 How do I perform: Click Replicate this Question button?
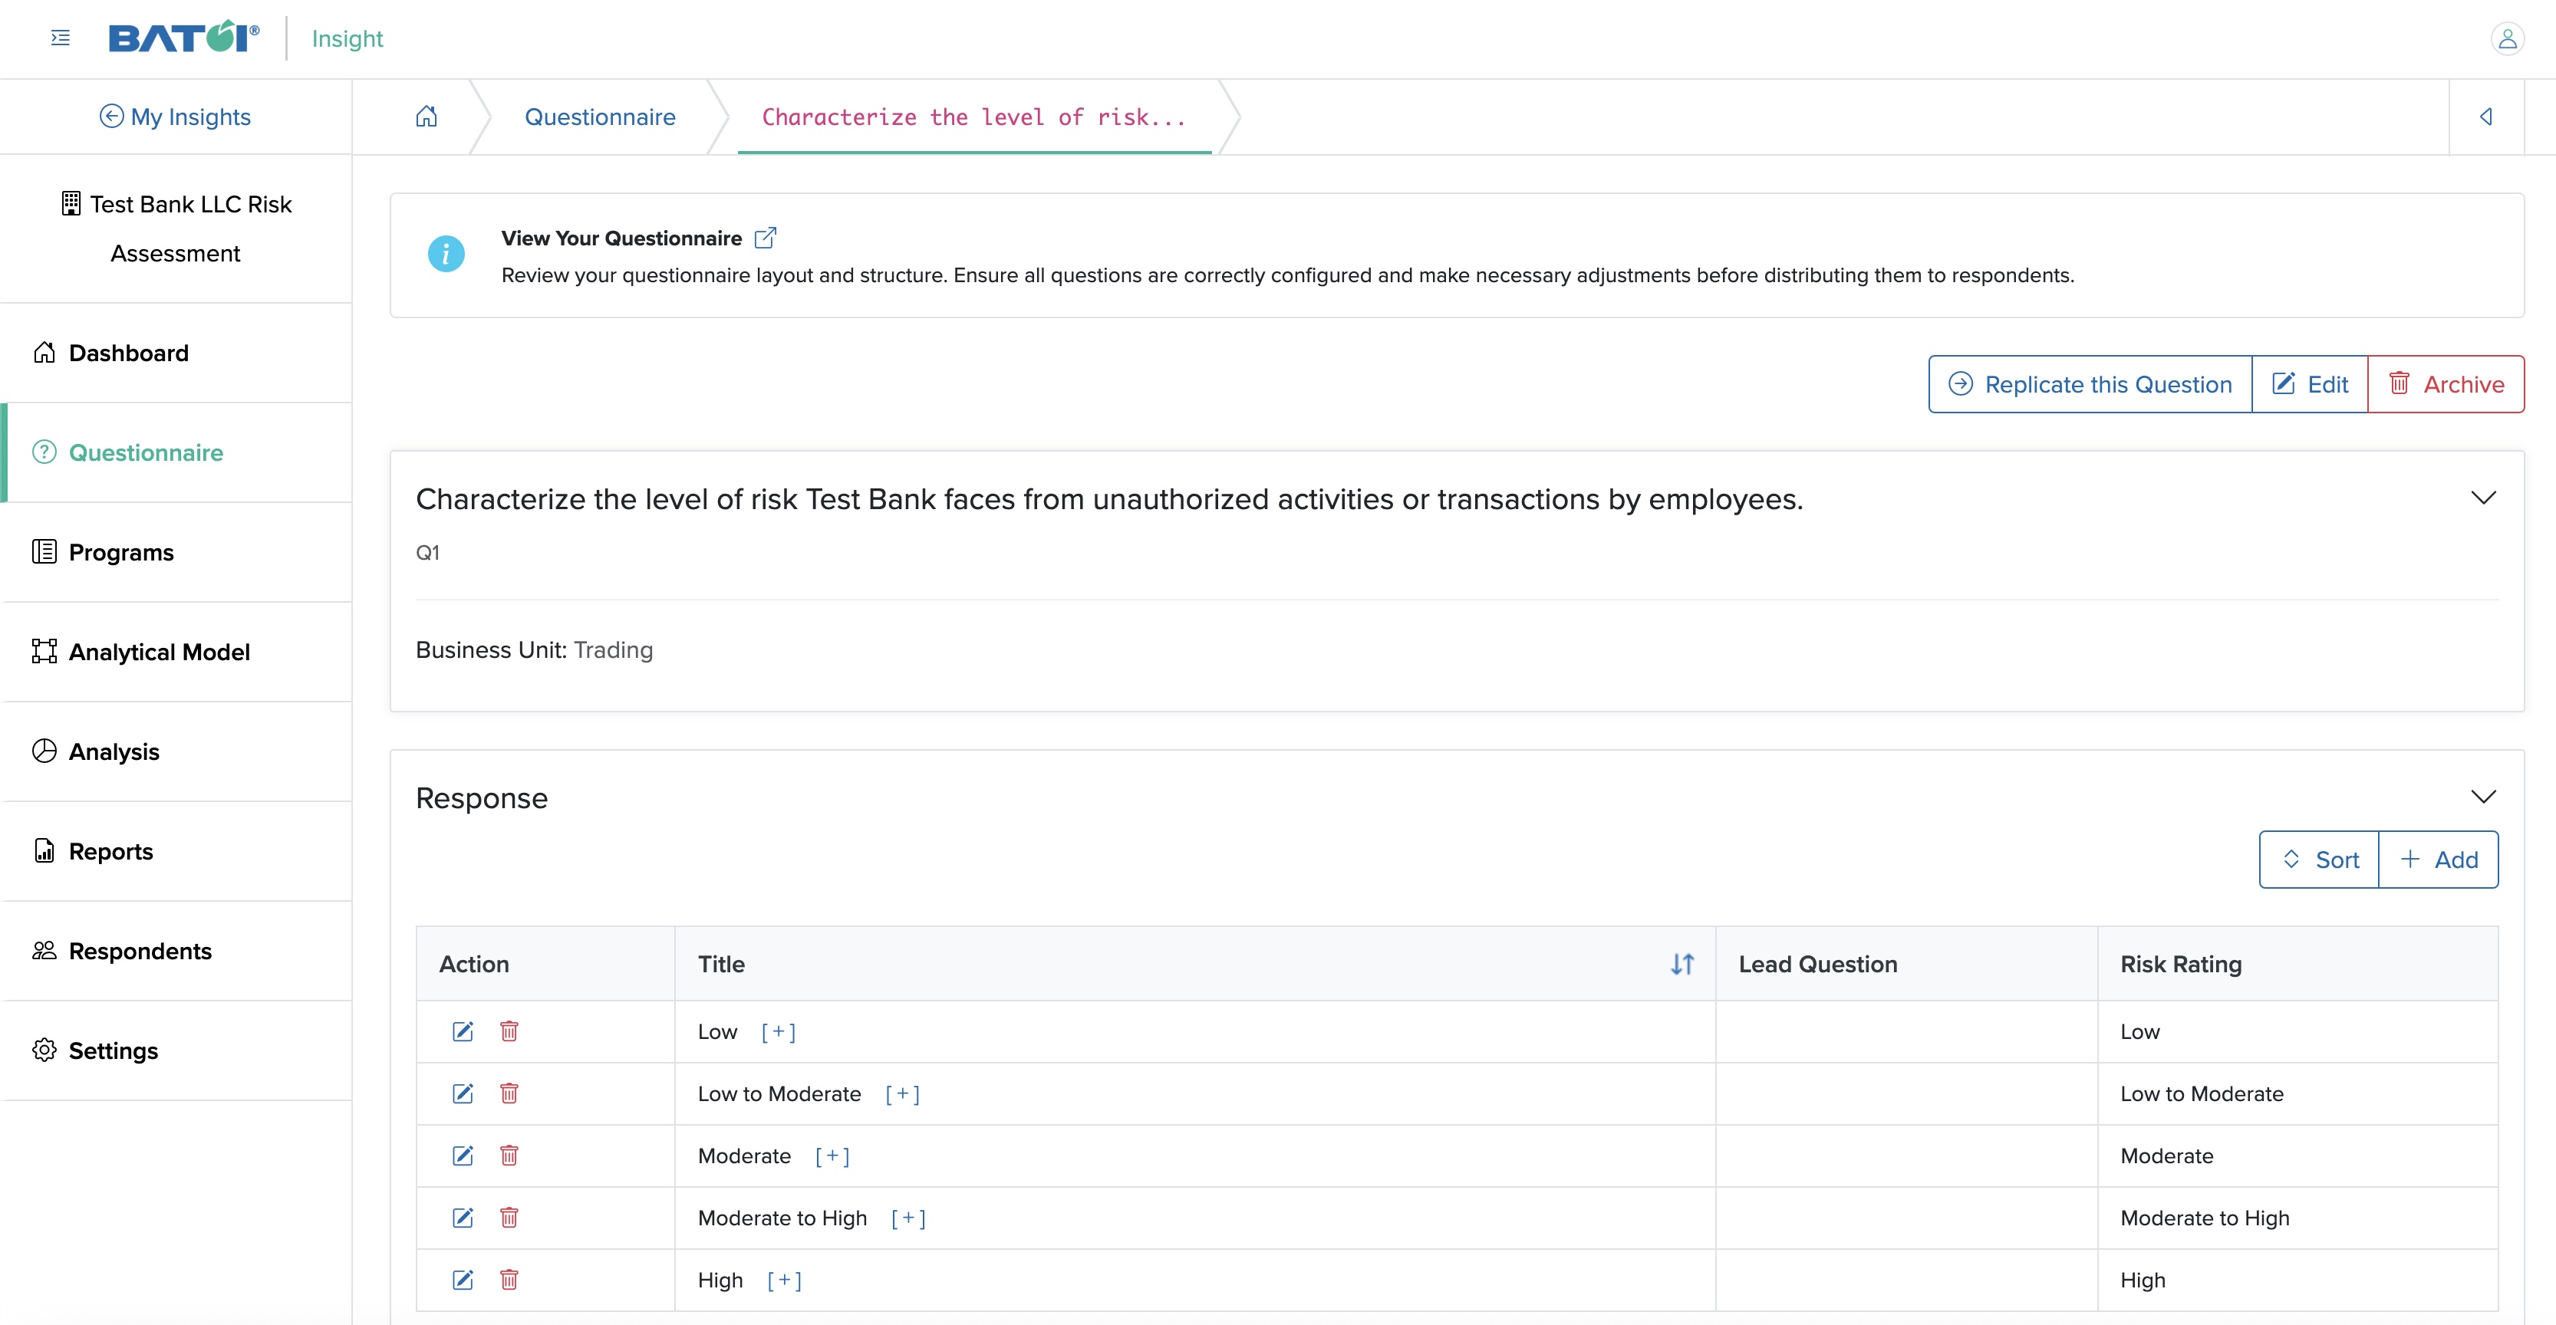click(2090, 384)
